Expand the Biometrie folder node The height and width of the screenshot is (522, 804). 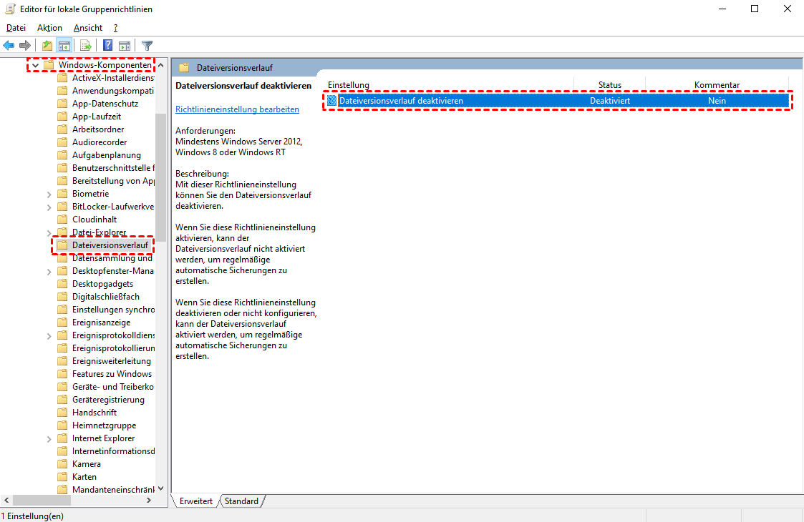pyautogui.click(x=49, y=194)
